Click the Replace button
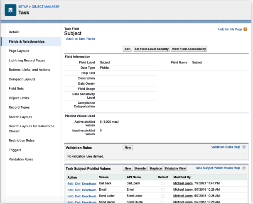Viewport: 253px width, 204px height. tap(156, 168)
